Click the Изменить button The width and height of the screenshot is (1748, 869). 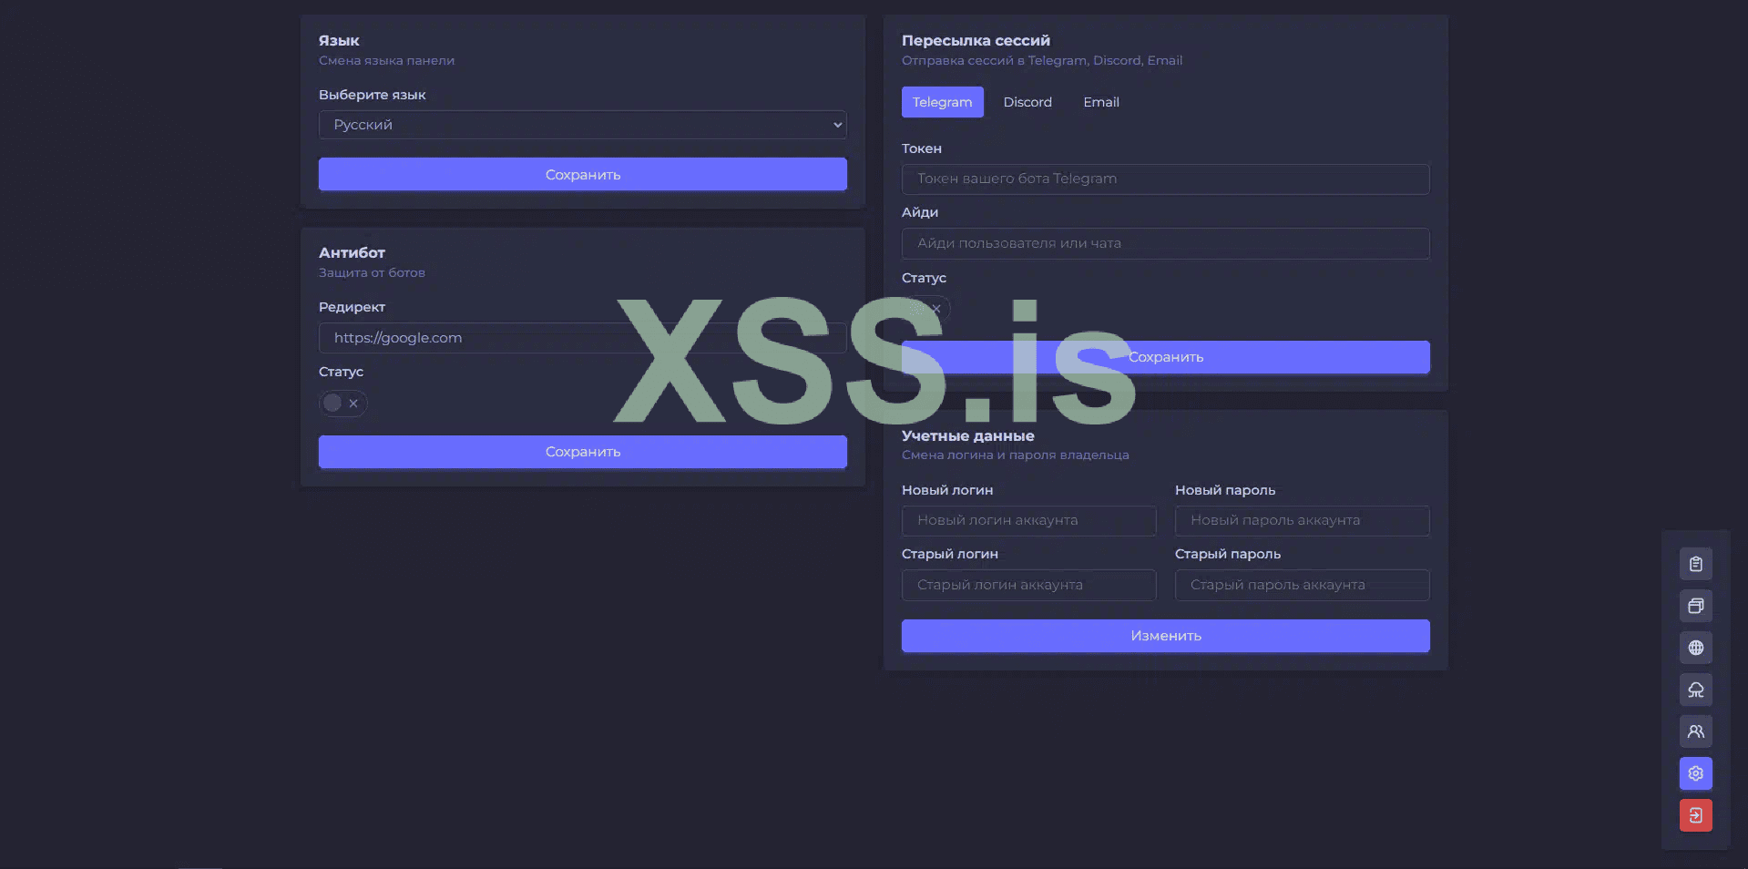[1166, 636]
